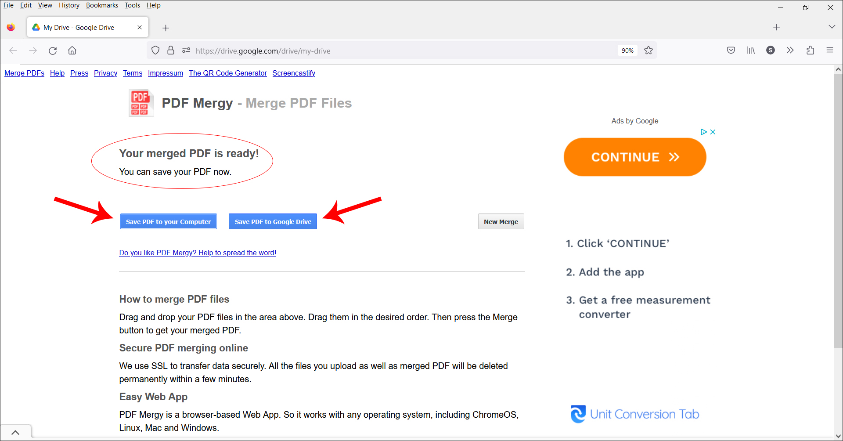Click the tracking protection shield icon

pyautogui.click(x=155, y=51)
